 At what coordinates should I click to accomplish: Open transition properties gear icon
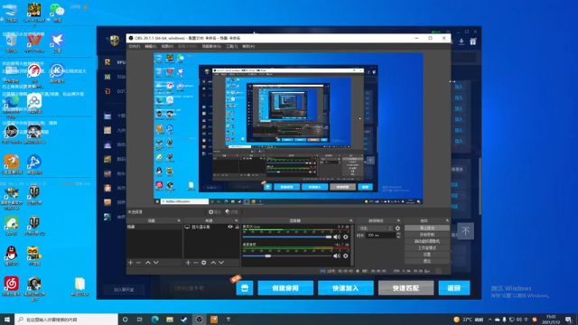tap(397, 228)
